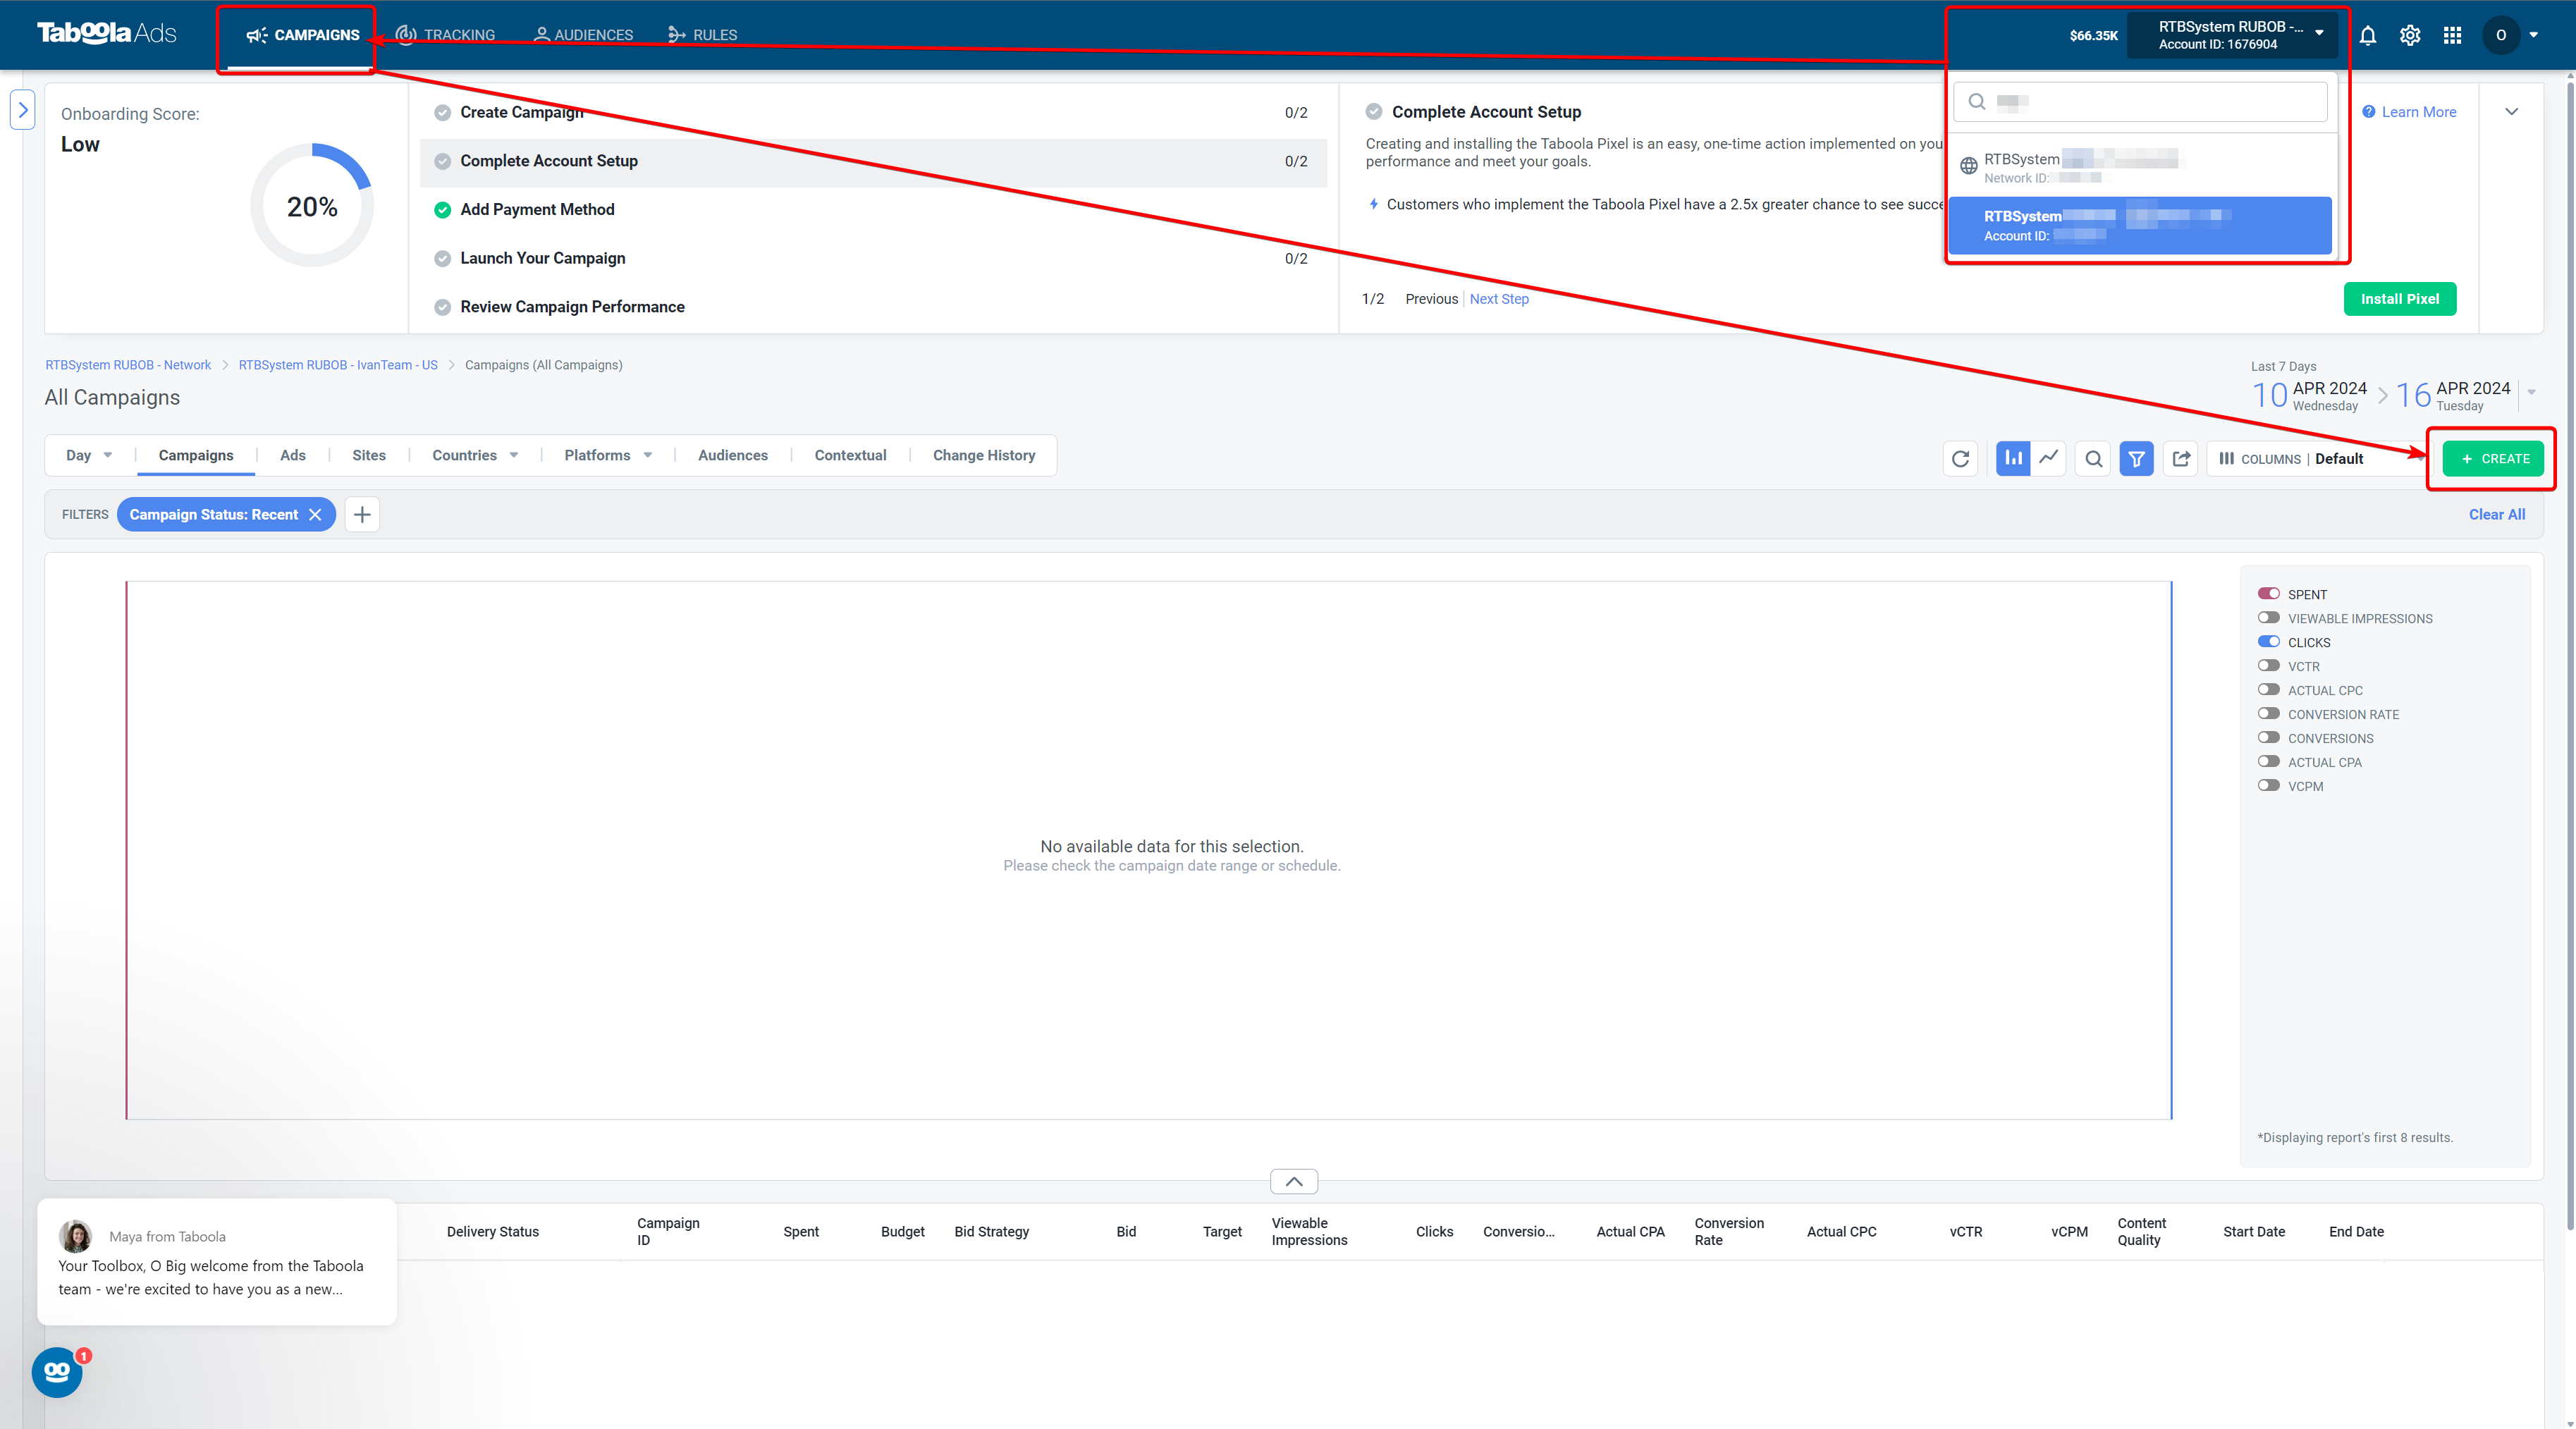2576x1429 pixels.
Task: Turn on the CONVERSIONS toggle
Action: [2269, 738]
